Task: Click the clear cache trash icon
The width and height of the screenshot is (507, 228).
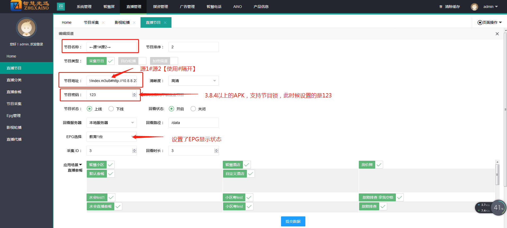Action: [441, 7]
